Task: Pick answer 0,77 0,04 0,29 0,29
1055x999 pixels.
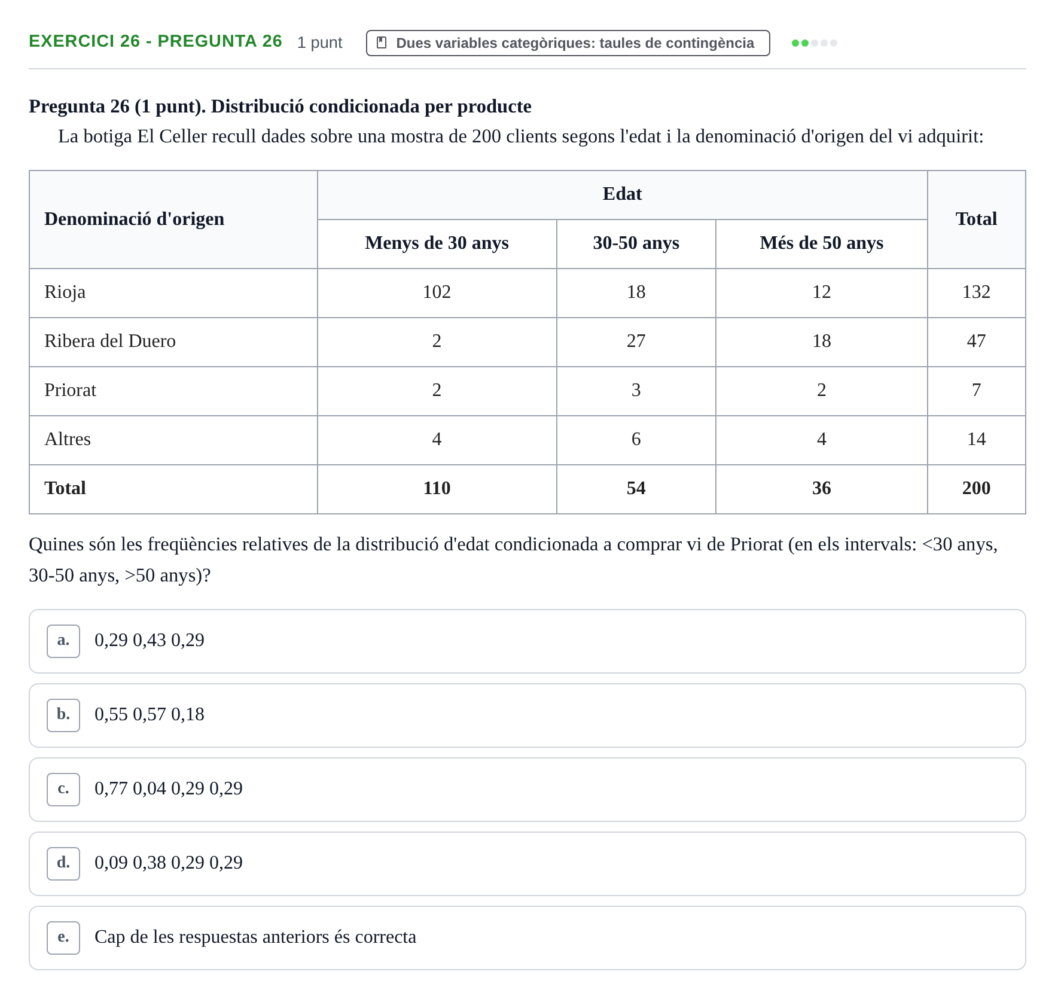Action: (527, 790)
